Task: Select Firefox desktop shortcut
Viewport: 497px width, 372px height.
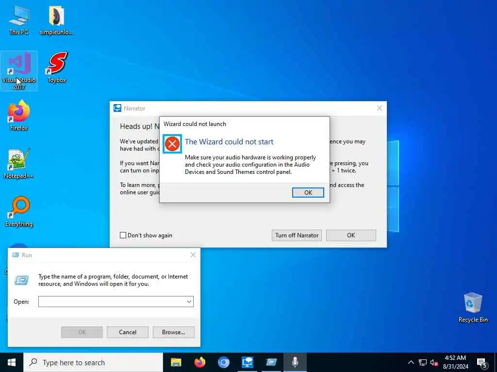Action: (19, 115)
